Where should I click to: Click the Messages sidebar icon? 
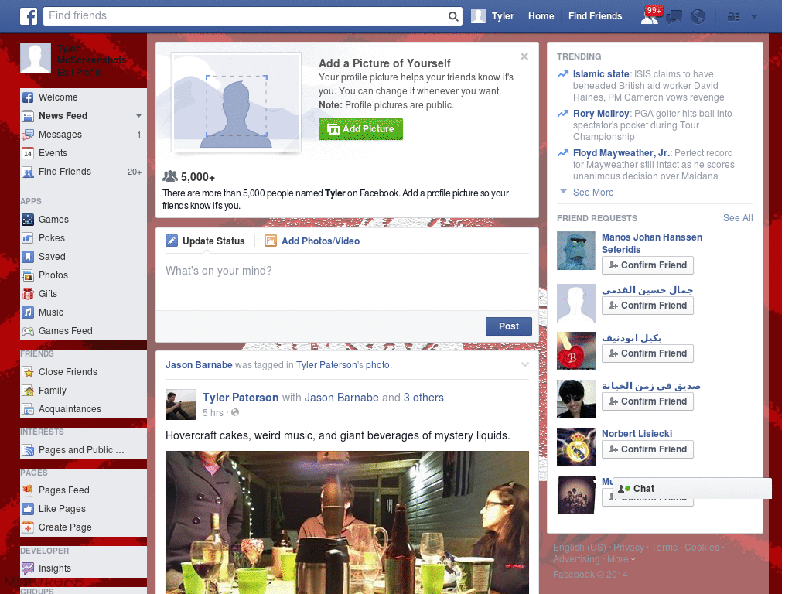point(29,135)
